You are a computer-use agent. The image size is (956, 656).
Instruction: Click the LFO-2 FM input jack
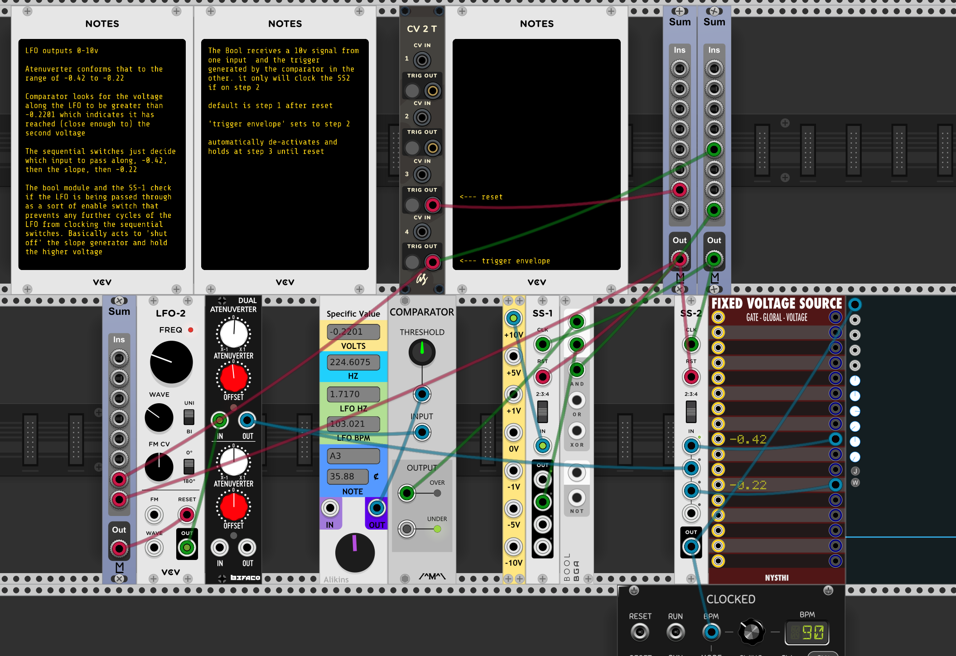pyautogui.click(x=154, y=515)
